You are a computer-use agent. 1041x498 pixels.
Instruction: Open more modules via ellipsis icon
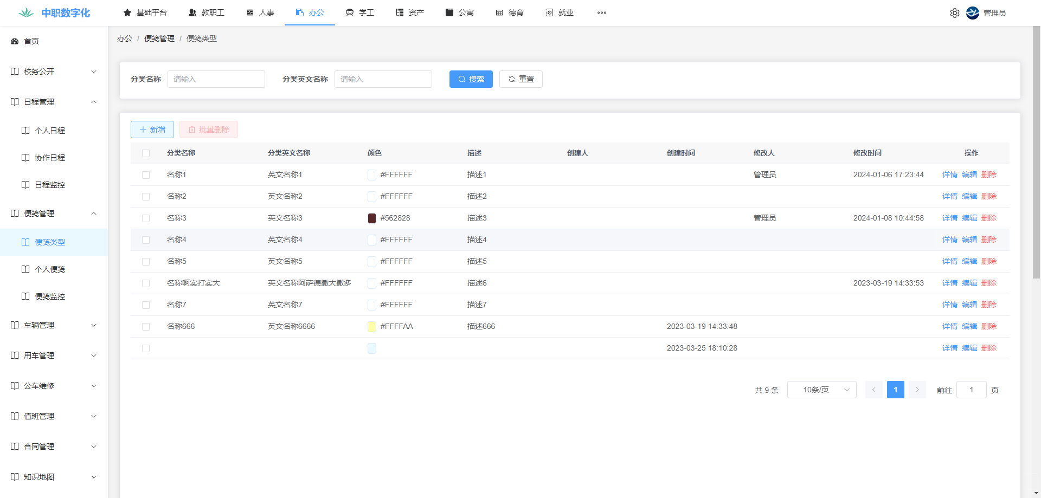pyautogui.click(x=602, y=13)
